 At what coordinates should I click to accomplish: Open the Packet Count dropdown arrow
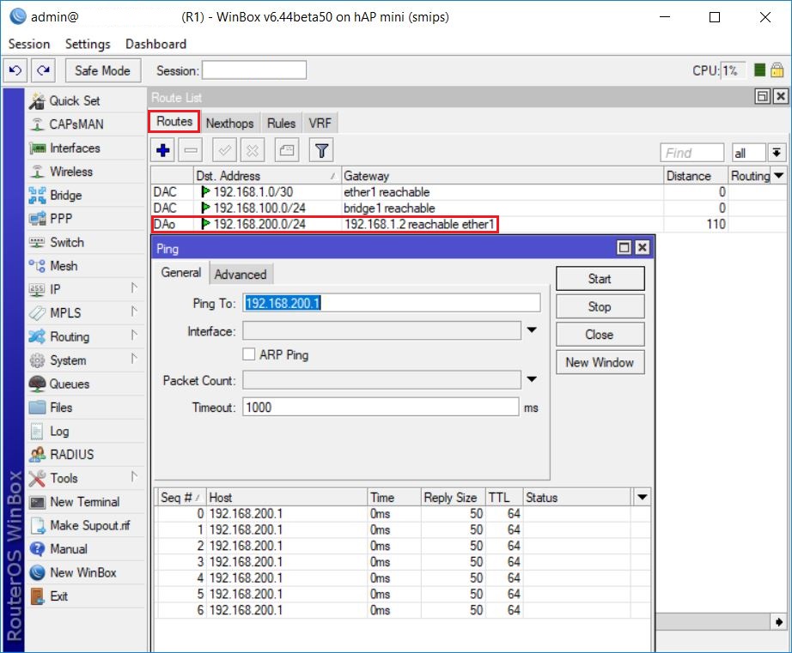click(532, 379)
